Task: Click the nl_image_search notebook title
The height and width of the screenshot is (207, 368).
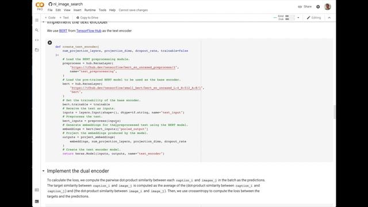Action: point(68,4)
